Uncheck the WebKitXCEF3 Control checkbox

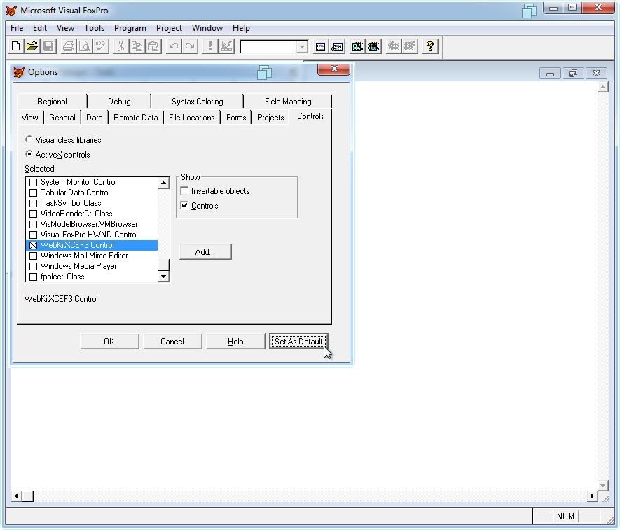click(x=34, y=245)
